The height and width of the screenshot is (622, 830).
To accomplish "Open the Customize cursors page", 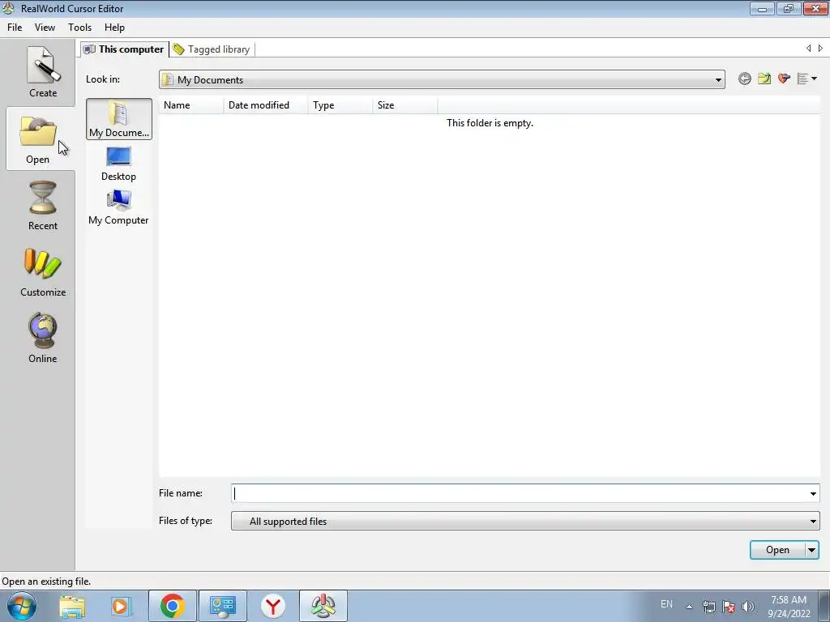I will click(x=42, y=272).
